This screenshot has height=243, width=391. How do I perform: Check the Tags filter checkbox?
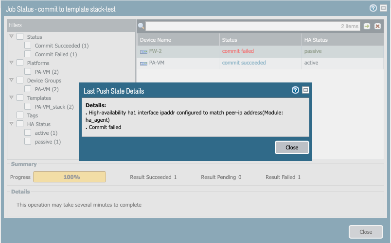coord(20,115)
